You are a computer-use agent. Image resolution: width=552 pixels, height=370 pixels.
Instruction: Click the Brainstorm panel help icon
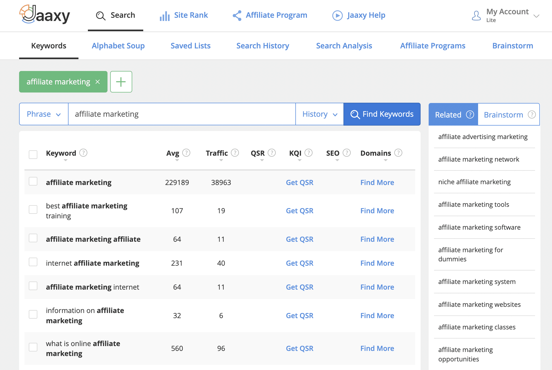(x=532, y=115)
